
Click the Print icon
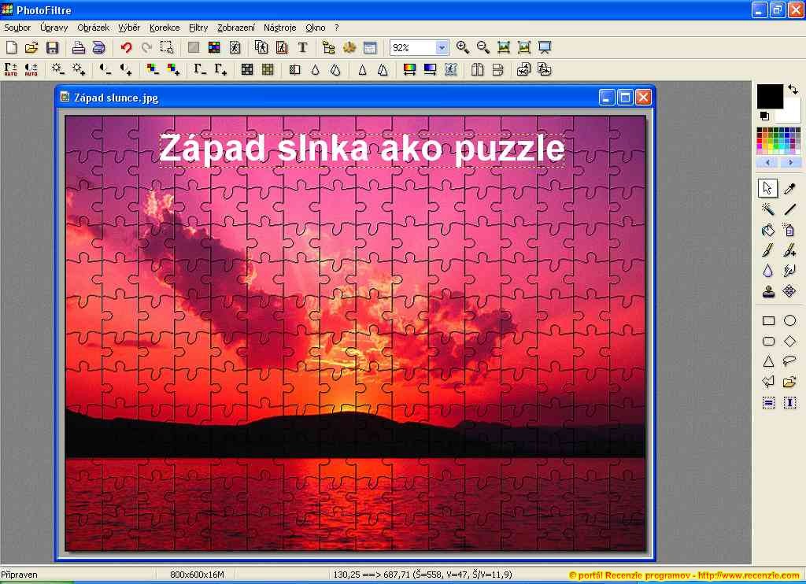click(x=78, y=48)
